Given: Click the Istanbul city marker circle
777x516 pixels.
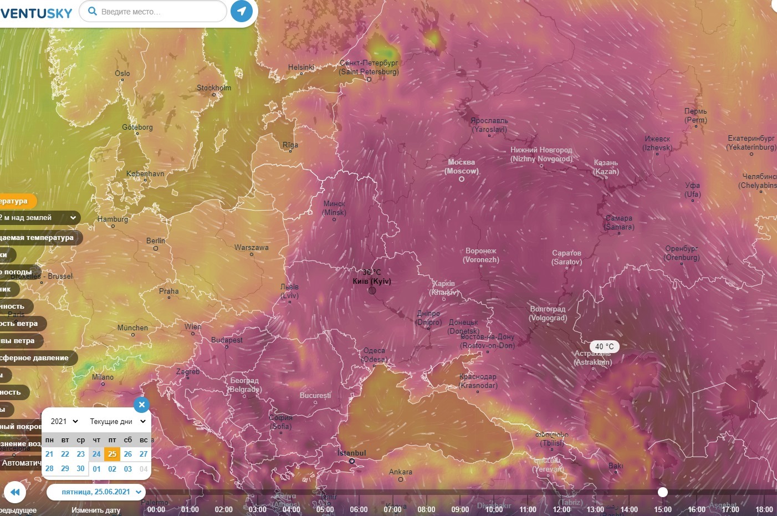Looking at the screenshot, I should [351, 461].
